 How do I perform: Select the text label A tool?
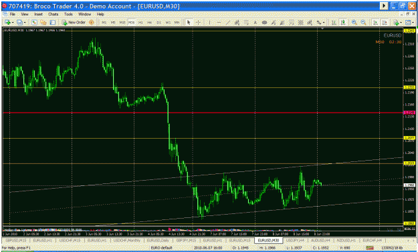(255, 23)
